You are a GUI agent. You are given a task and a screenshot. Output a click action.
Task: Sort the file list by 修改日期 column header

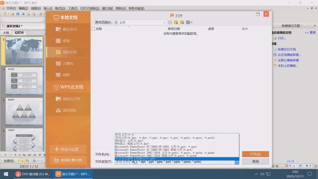coord(187,29)
